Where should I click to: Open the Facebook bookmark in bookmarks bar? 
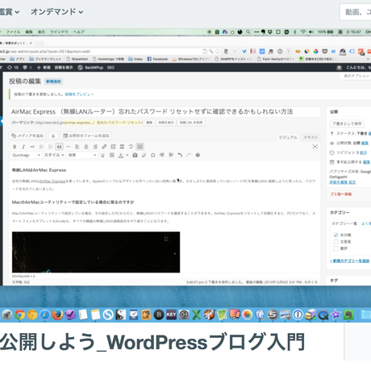coord(157,59)
